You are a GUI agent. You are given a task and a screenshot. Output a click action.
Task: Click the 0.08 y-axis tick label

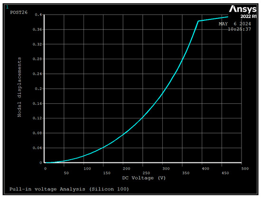click(37, 133)
